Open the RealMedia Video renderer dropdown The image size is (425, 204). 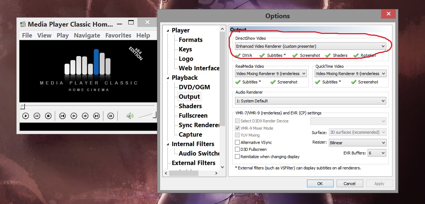pos(270,74)
